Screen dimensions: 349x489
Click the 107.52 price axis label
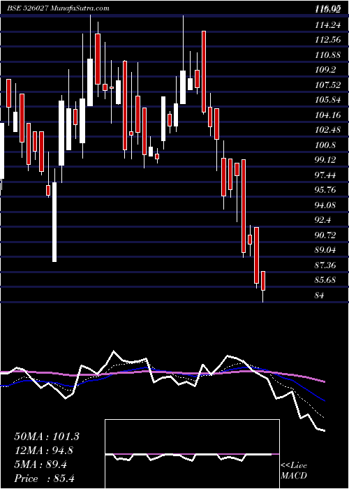(x=327, y=86)
